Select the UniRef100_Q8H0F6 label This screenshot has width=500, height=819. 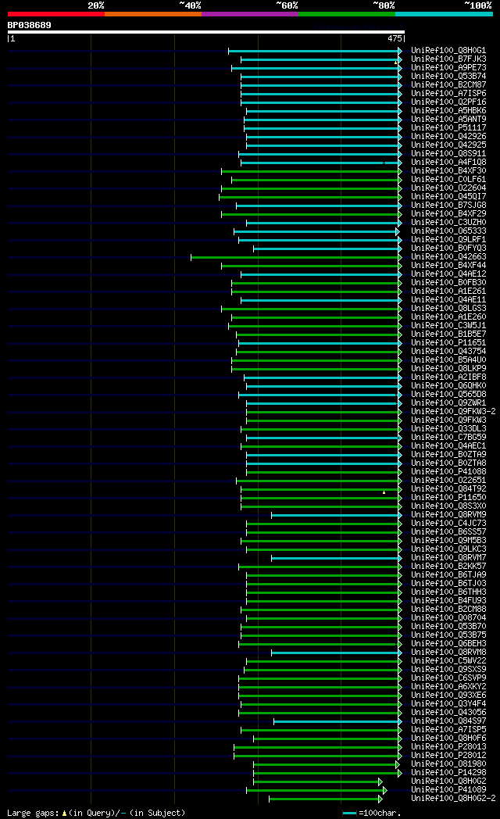click(x=448, y=739)
